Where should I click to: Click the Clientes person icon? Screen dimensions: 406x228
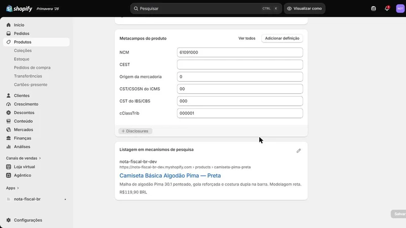coord(9,95)
